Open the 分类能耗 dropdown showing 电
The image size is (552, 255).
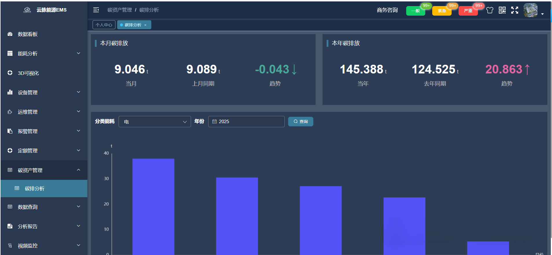point(154,122)
